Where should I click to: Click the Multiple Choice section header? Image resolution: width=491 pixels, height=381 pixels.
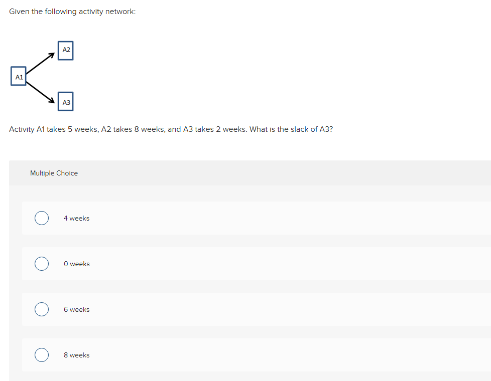pyautogui.click(x=54, y=172)
